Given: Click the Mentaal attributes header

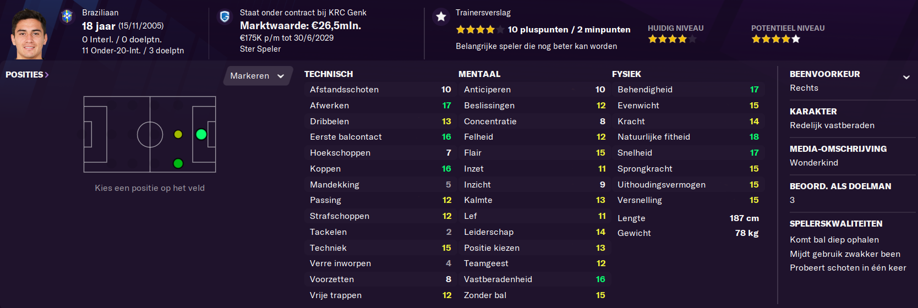Looking at the screenshot, I should point(479,74).
